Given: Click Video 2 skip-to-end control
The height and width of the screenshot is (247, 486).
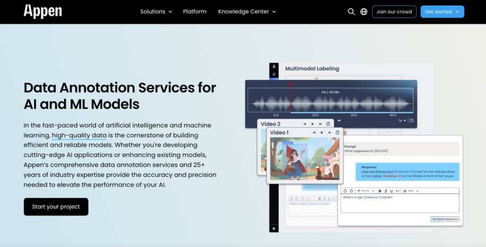Looking at the screenshot, I should 320,124.
